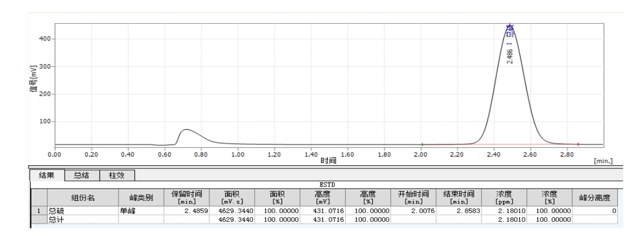The image size is (644, 237).
Task: Select row number 1 header
Action: 38,211
